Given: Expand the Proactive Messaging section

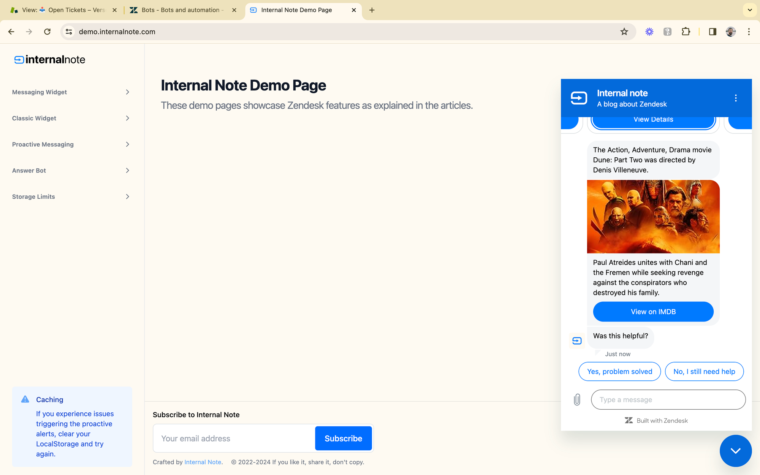Looking at the screenshot, I should 71,144.
